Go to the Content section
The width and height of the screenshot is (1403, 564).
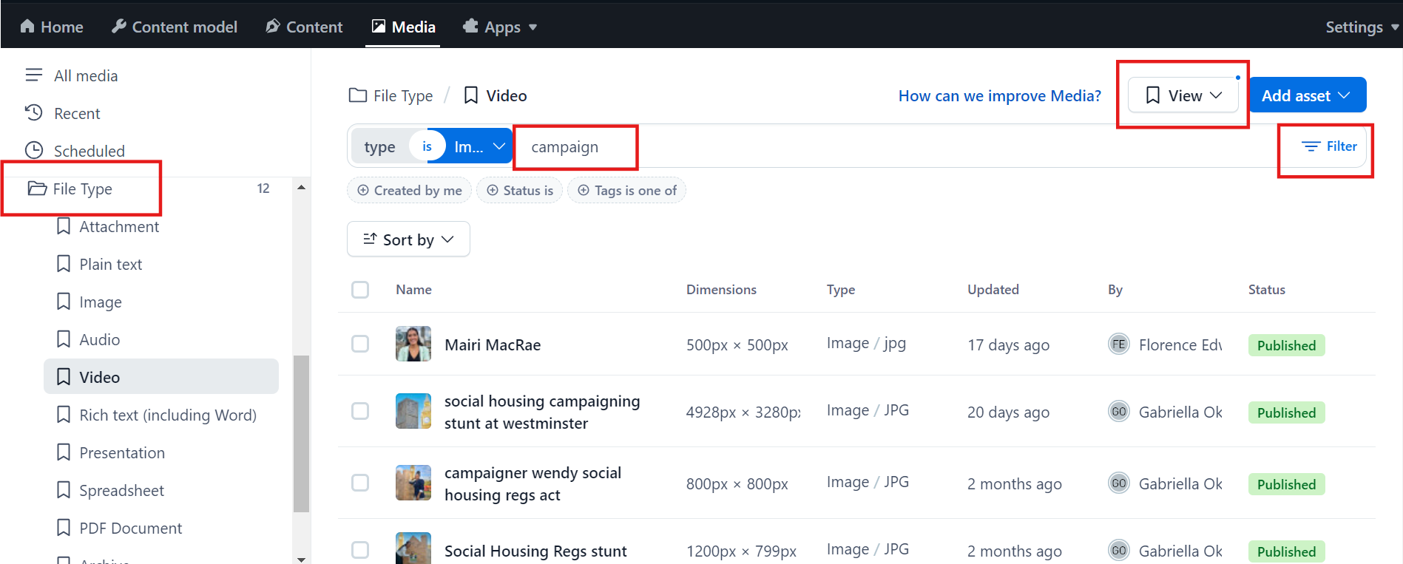coord(304,27)
